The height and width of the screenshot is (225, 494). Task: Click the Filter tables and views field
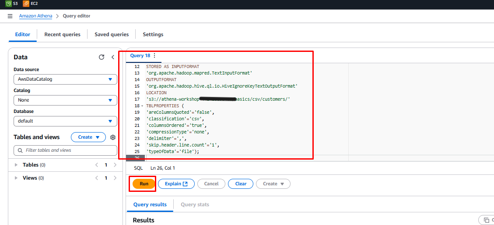[x=65, y=150]
